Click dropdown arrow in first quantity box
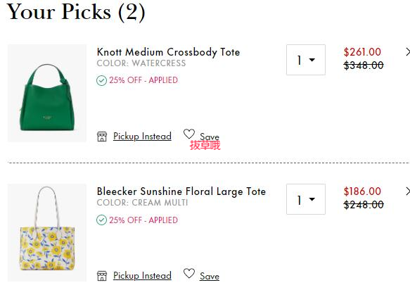Screen dimensions: 410x290 pos(312,60)
